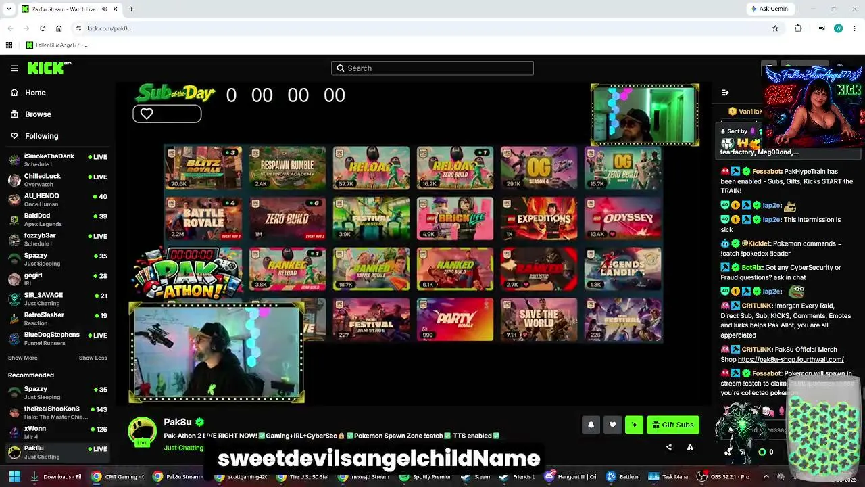Click Show More under following list
The image size is (865, 487).
[x=23, y=358]
